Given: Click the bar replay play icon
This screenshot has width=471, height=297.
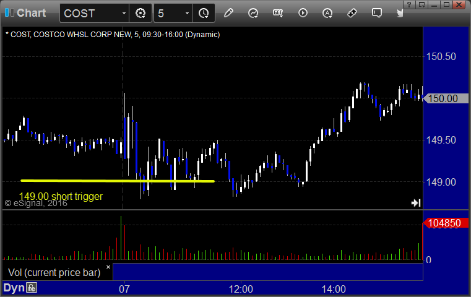Looking at the screenshot, I should tap(303, 13).
